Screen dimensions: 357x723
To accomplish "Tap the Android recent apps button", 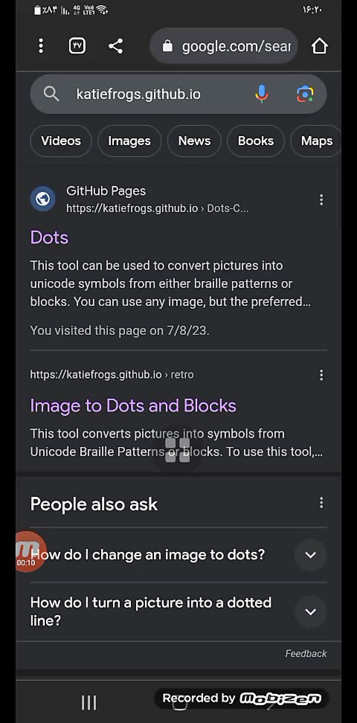I will point(89,703).
